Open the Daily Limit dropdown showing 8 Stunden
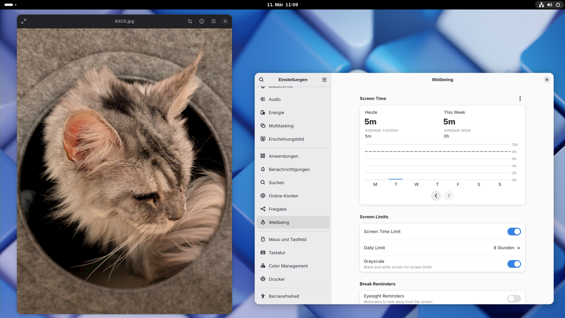565x318 pixels. [506, 248]
